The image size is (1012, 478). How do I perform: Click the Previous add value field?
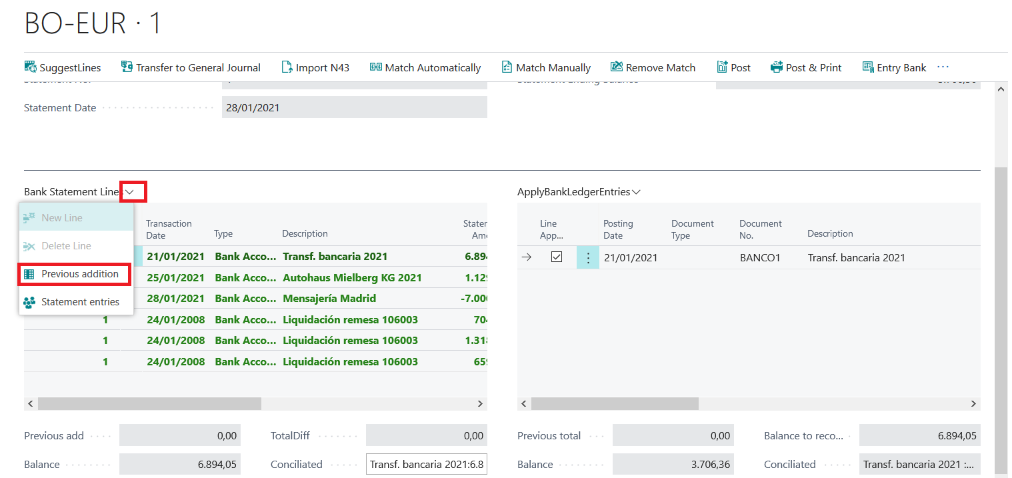tap(180, 435)
